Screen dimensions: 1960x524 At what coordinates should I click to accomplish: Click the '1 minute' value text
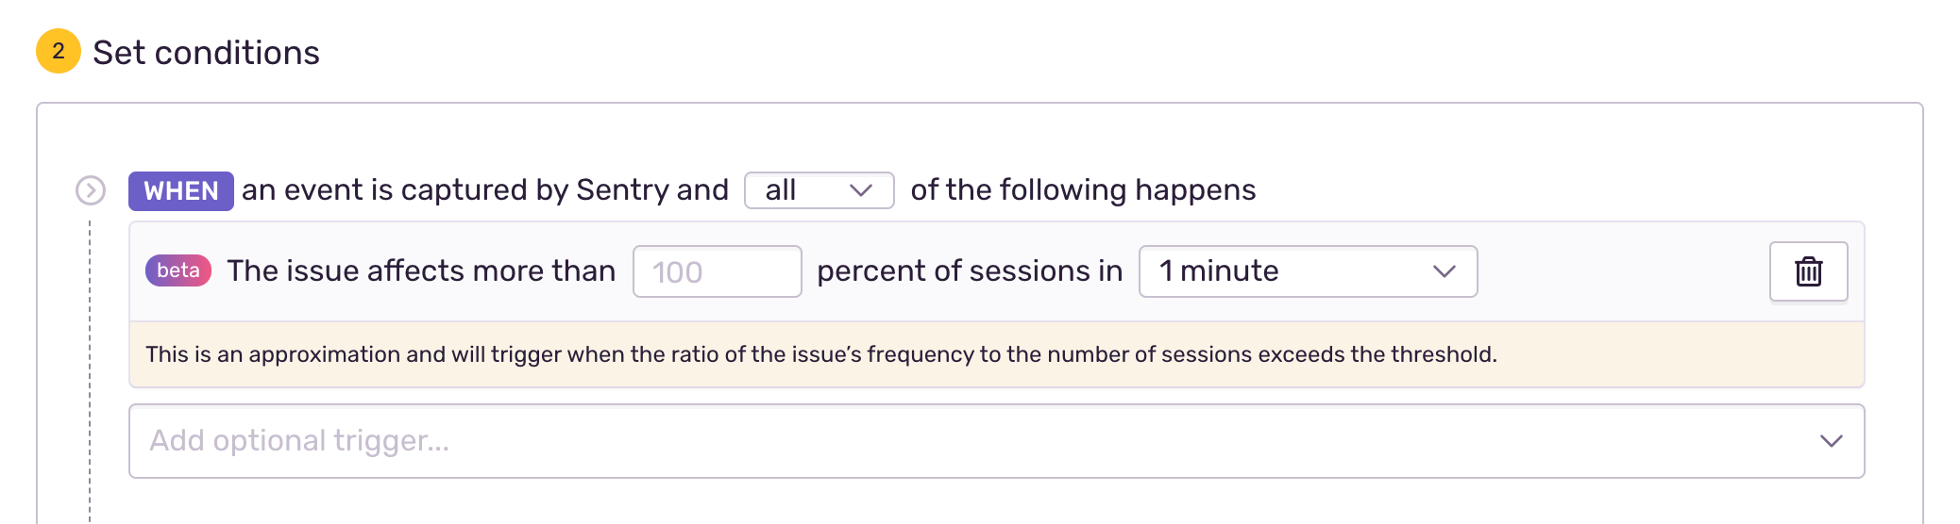pos(1219,271)
